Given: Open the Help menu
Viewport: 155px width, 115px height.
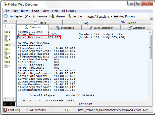Looking at the screenshot, I should click(x=55, y=11).
